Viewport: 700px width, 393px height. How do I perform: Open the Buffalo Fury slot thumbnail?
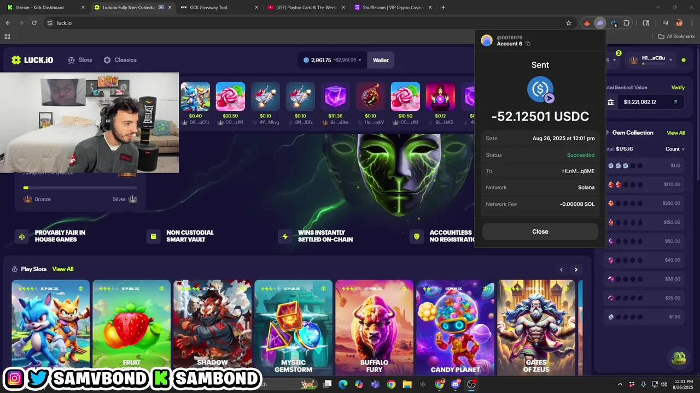(374, 327)
